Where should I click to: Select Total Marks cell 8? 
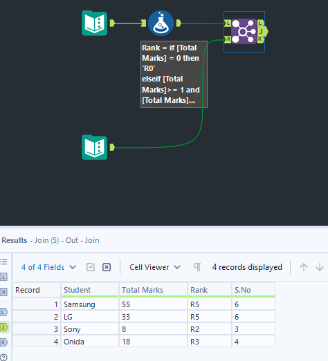tap(153, 329)
